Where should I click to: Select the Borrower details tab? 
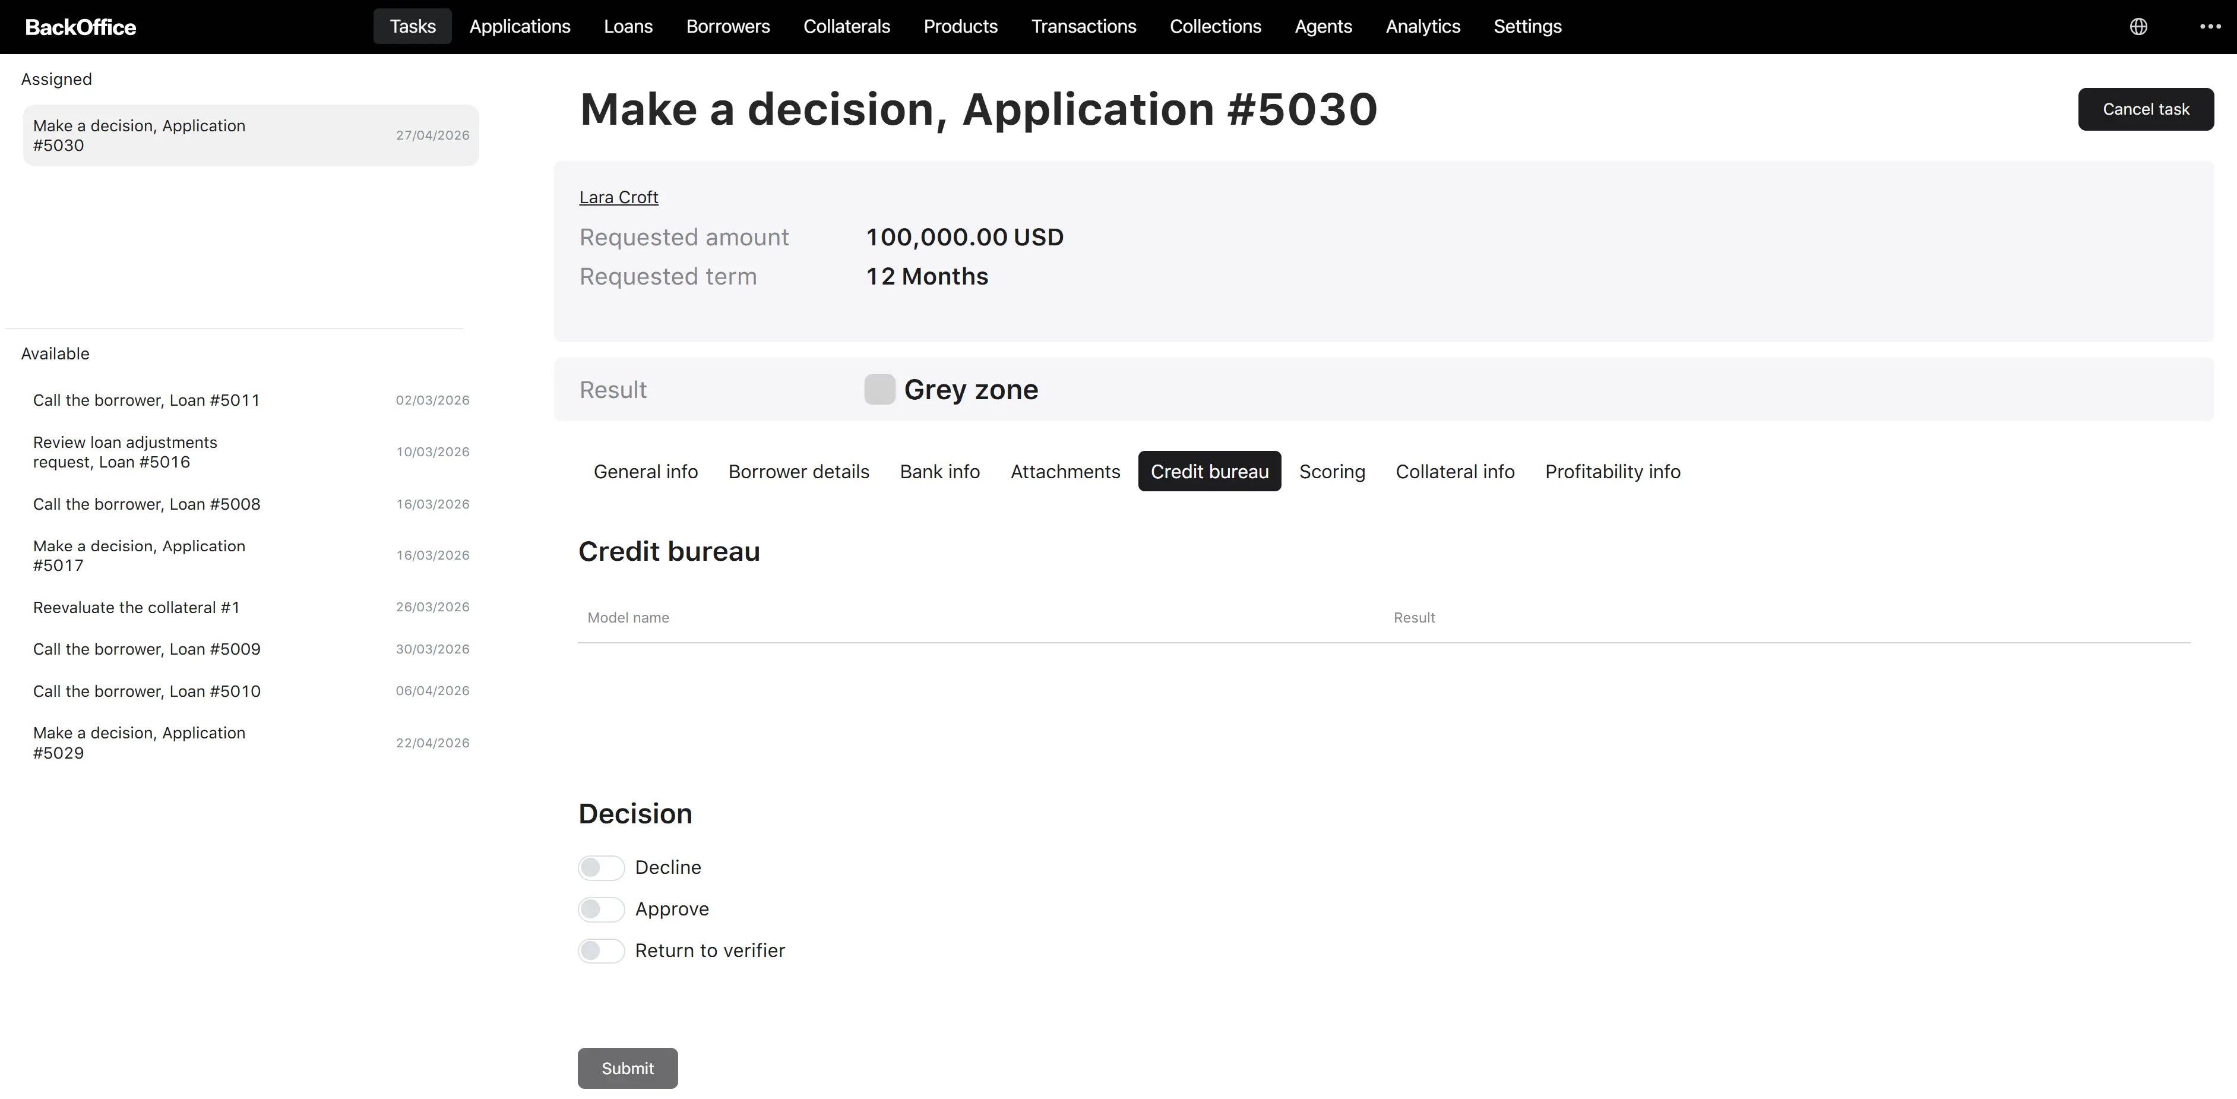click(x=798, y=472)
